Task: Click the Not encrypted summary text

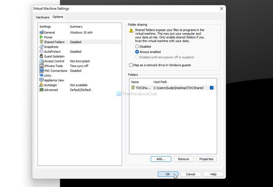Action: [80, 61]
